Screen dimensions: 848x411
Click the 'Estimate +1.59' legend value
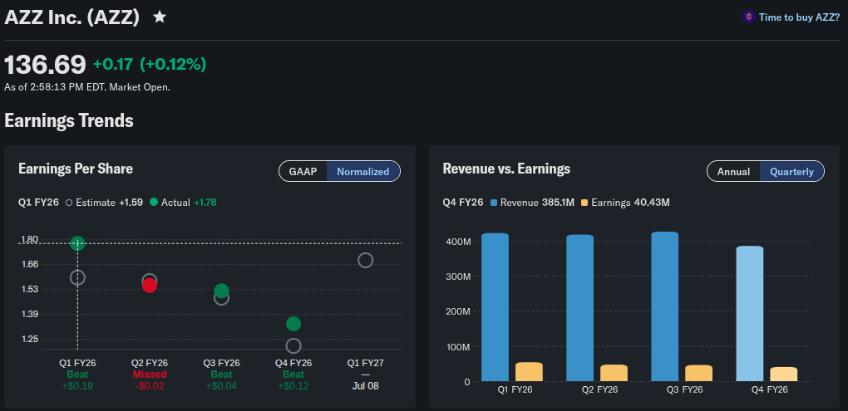coord(109,203)
